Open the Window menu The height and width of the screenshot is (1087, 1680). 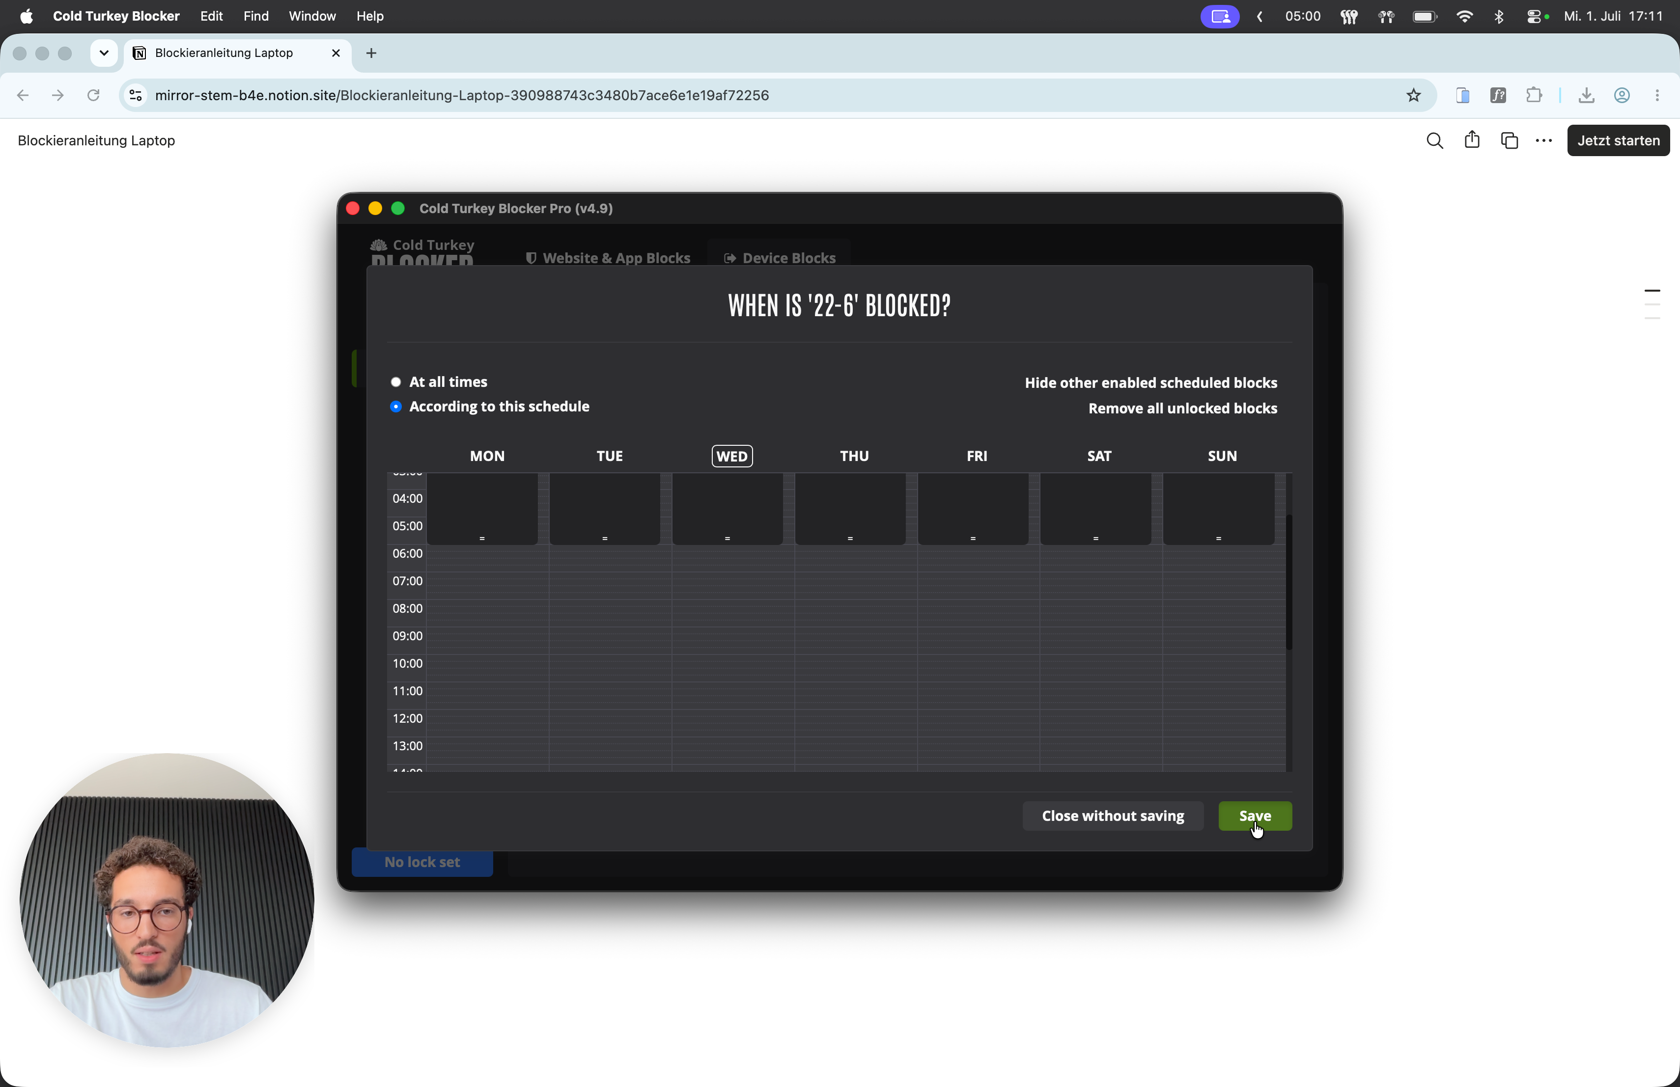point(312,16)
